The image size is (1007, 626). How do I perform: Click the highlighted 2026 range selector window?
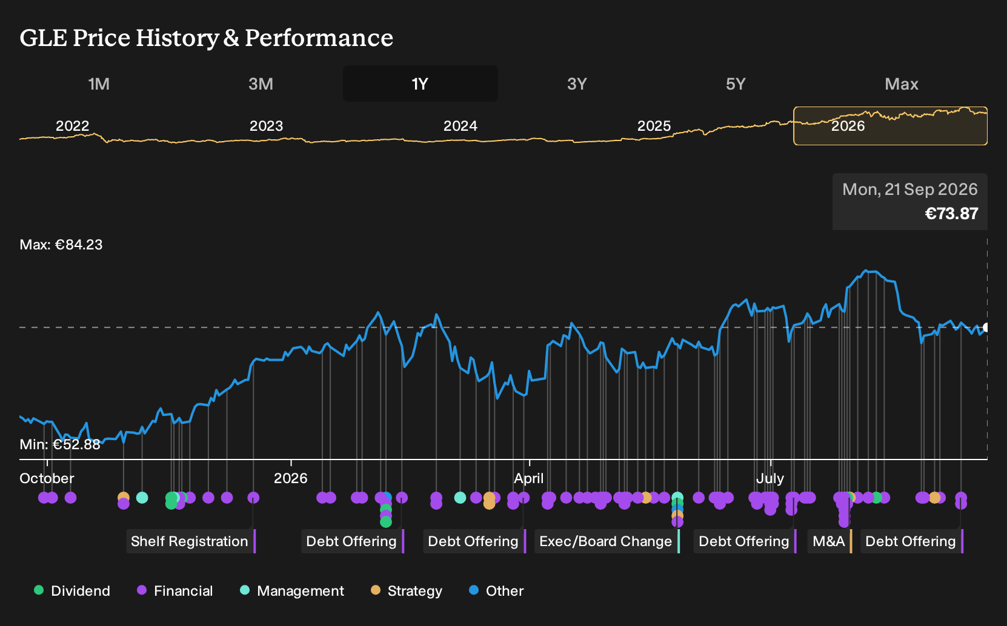point(891,126)
